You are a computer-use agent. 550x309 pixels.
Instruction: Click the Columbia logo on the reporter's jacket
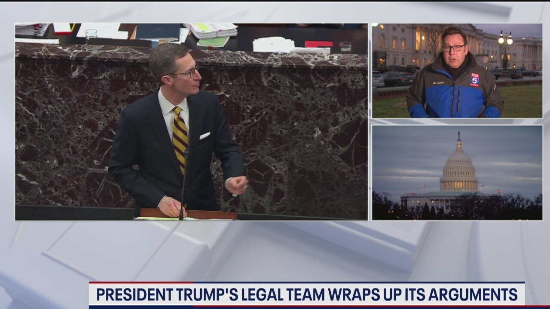coord(438,82)
